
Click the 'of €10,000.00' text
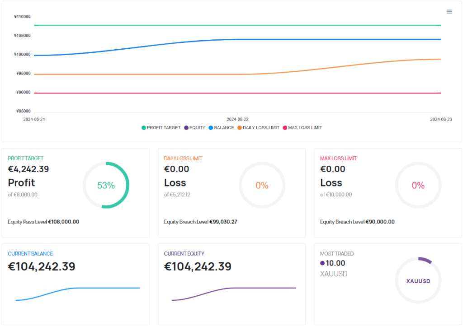[x=336, y=195]
